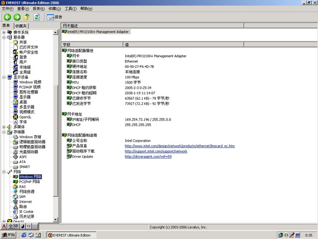The width and height of the screenshot is (318, 239).
Task: Switch to the 收藏夹 tab
Action: [21, 26]
